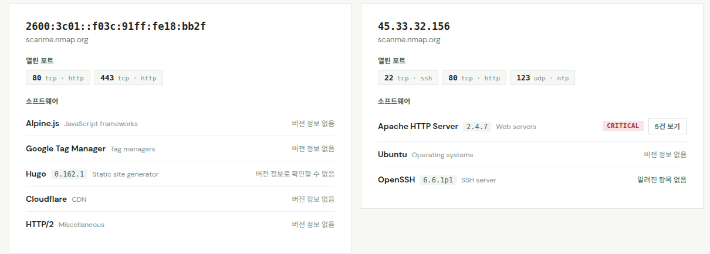Click 'Web servers' category label
The image size is (710, 254).
[516, 127]
